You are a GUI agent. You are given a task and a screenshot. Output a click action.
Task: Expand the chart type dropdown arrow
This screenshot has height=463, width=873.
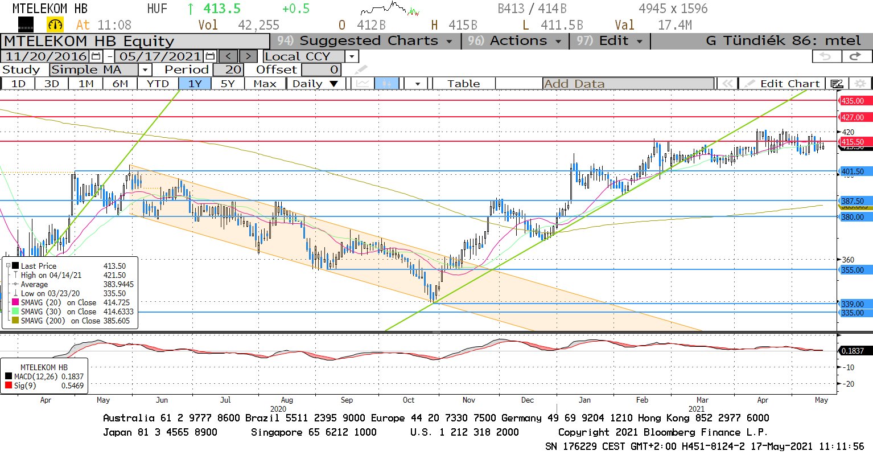coord(418,84)
